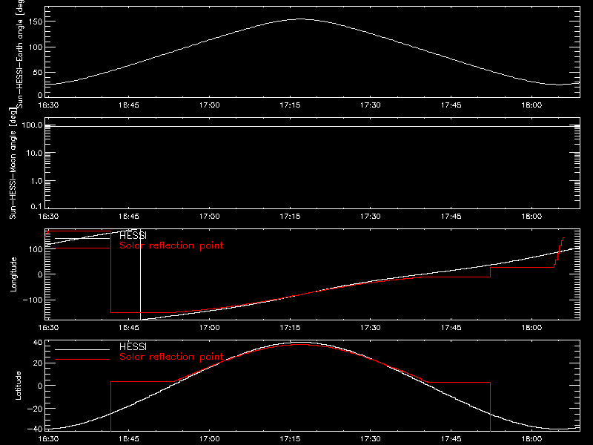
Task: Click flat white line in Moon angle plot
Action: [x=312, y=126]
